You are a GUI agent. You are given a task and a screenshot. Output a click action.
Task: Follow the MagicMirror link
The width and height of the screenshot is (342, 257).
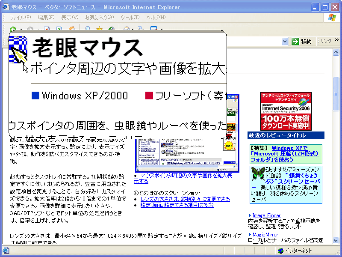coord(265,234)
